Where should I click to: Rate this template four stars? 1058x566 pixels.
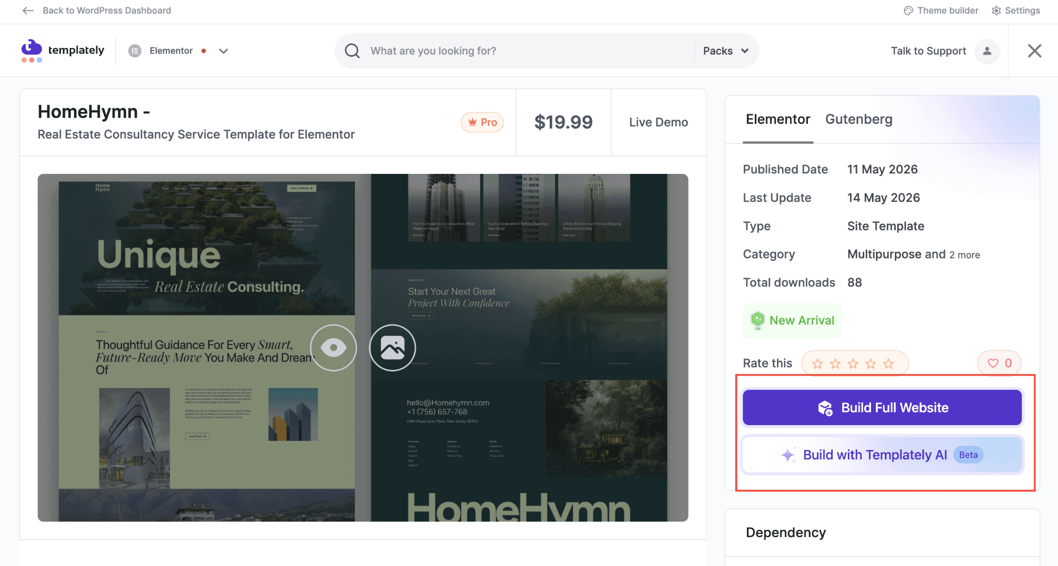pyautogui.click(x=870, y=364)
